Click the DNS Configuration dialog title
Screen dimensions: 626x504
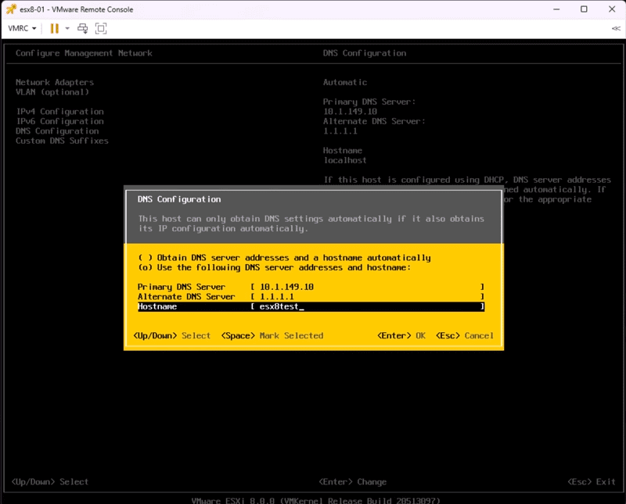point(179,199)
